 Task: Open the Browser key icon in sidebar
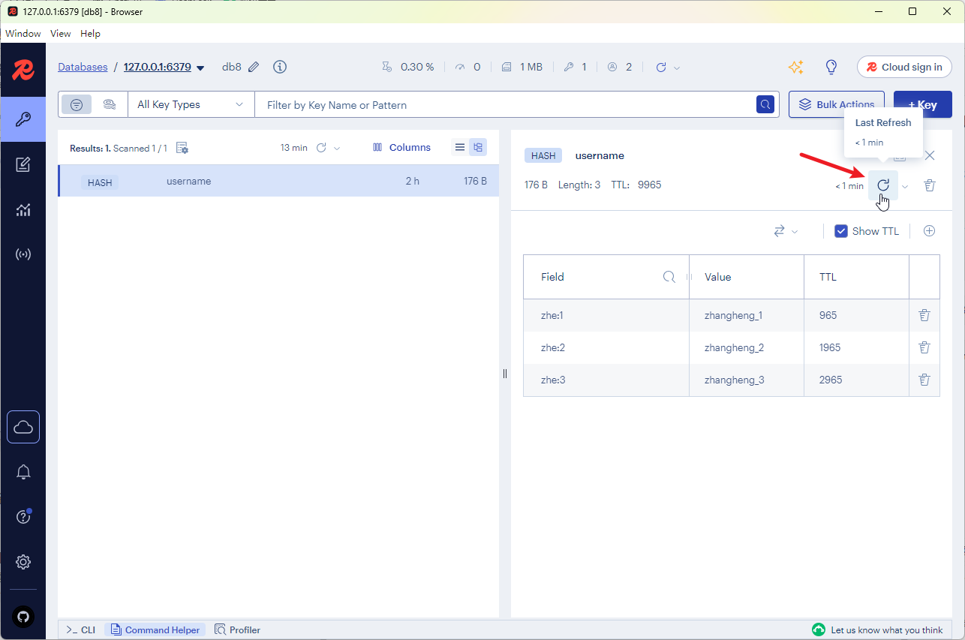tap(23, 119)
